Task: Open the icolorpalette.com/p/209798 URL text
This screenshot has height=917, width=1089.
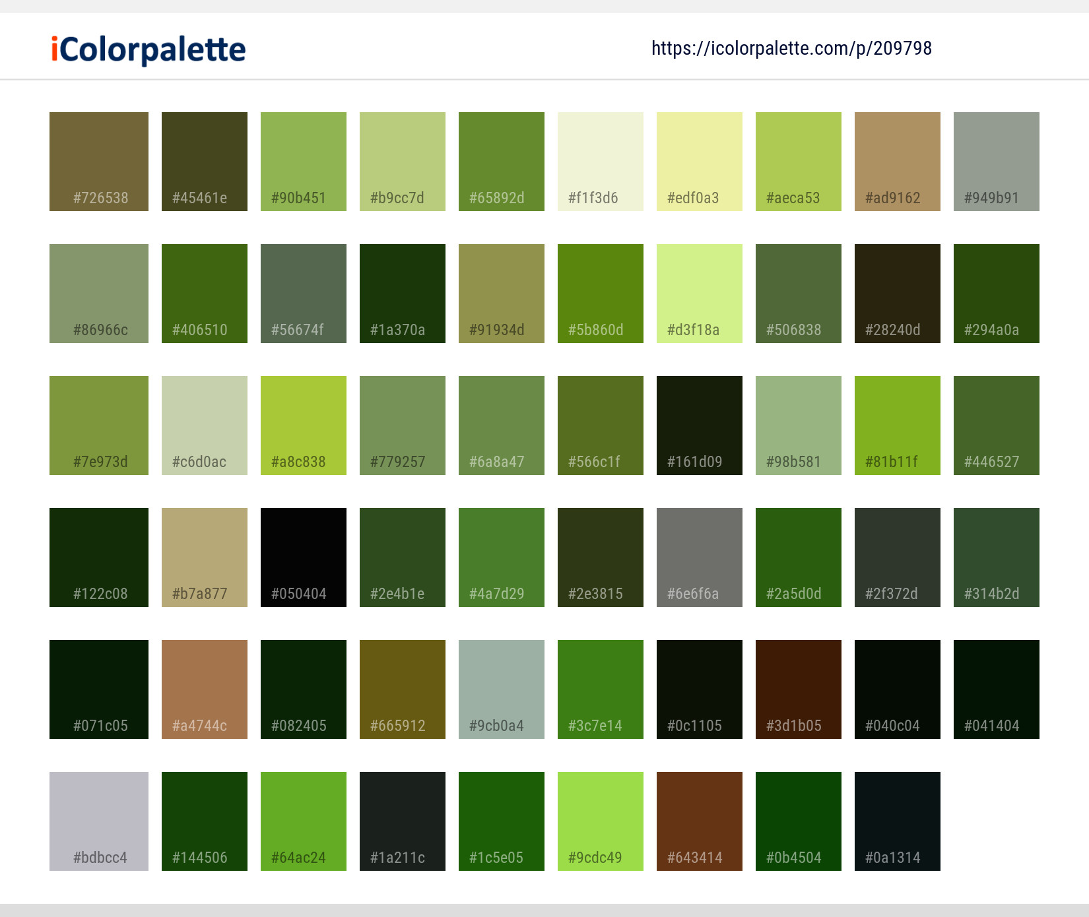Action: click(x=791, y=48)
